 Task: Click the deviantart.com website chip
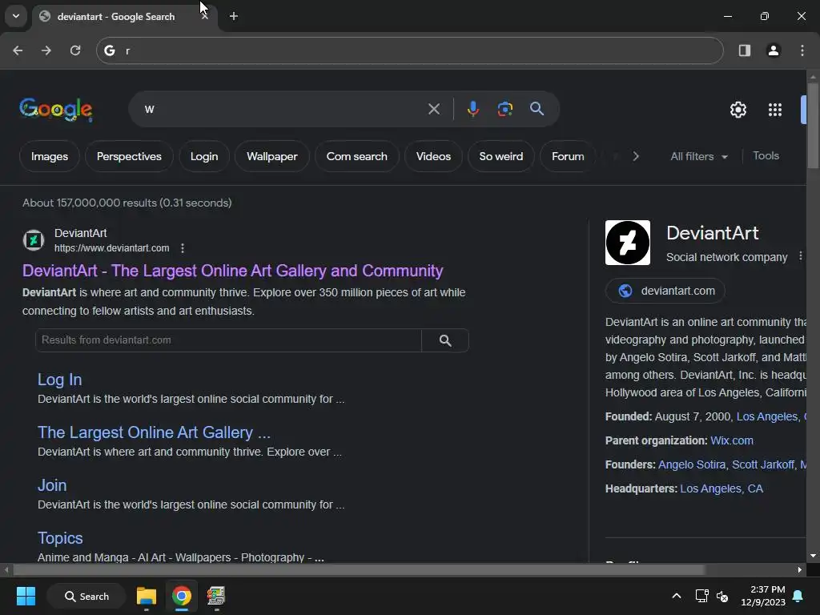(x=665, y=291)
